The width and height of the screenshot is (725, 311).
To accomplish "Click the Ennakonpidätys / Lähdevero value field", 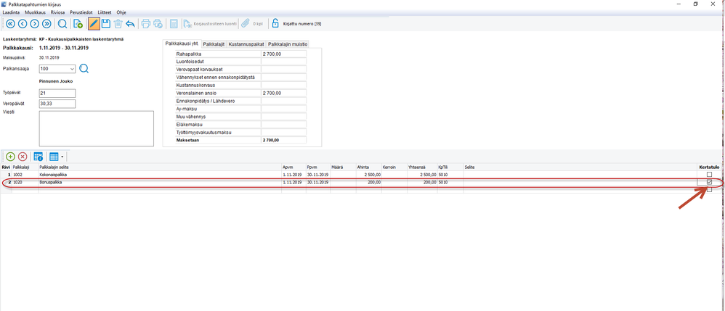I will (283, 101).
